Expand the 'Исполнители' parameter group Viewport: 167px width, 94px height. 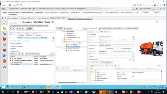tap(92, 80)
